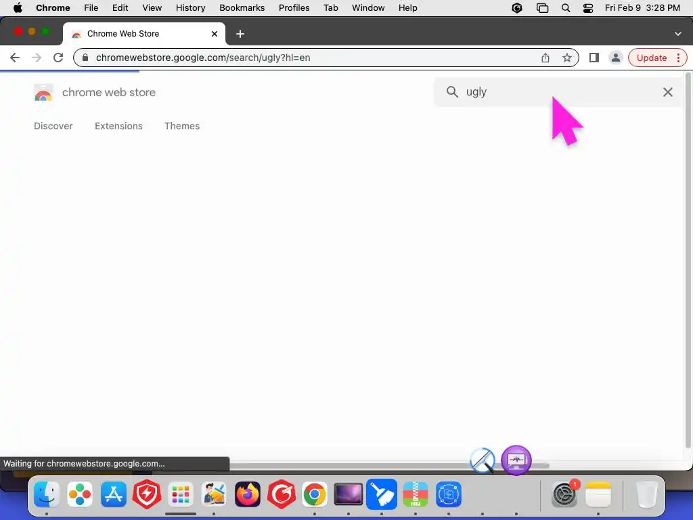Image resolution: width=693 pixels, height=520 pixels.
Task: Click the forward navigation arrow
Action: (37, 58)
